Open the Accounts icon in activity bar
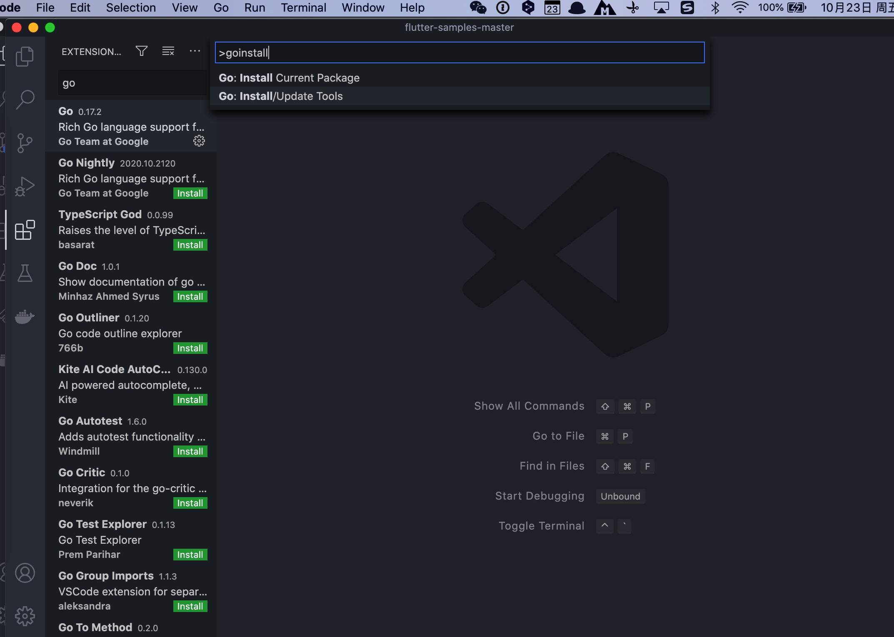This screenshot has width=894, height=637. (x=25, y=573)
